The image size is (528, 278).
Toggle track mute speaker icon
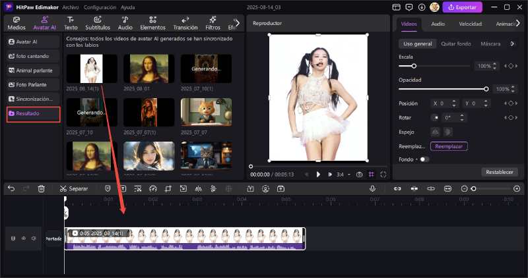tap(34, 238)
